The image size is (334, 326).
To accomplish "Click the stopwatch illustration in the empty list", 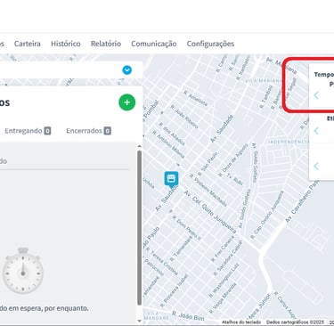I will pos(23,270).
